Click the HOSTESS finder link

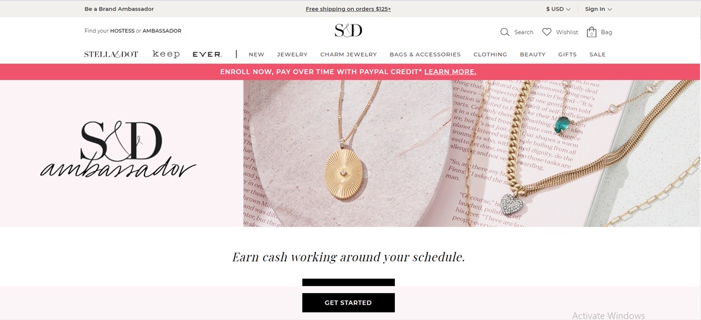122,31
